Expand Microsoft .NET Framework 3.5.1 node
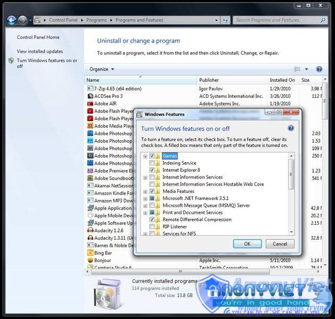The height and width of the screenshot is (319, 335). (x=145, y=199)
